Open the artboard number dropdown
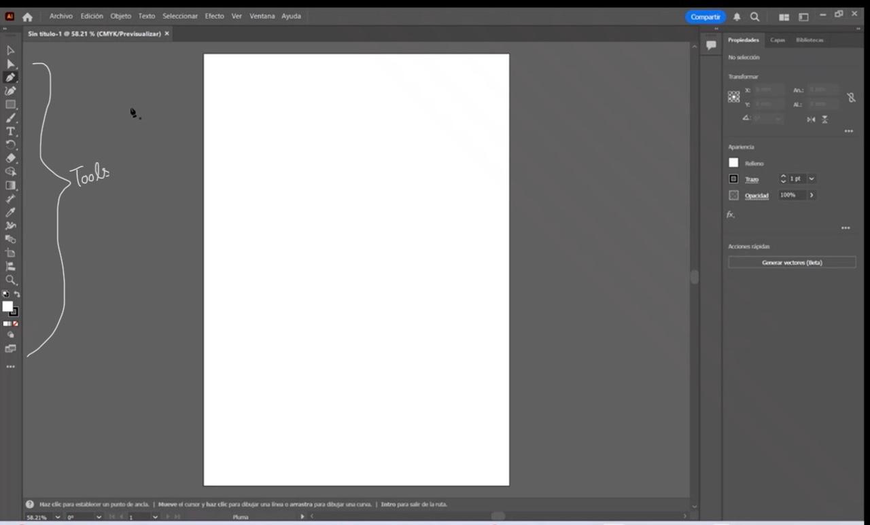This screenshot has width=870, height=525. (x=155, y=517)
